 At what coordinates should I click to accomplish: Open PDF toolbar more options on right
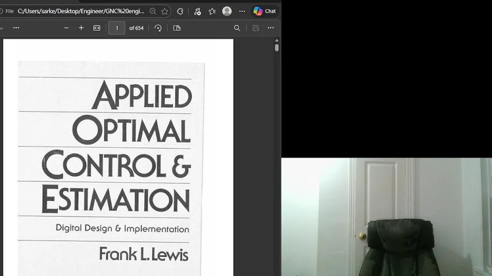click(271, 28)
